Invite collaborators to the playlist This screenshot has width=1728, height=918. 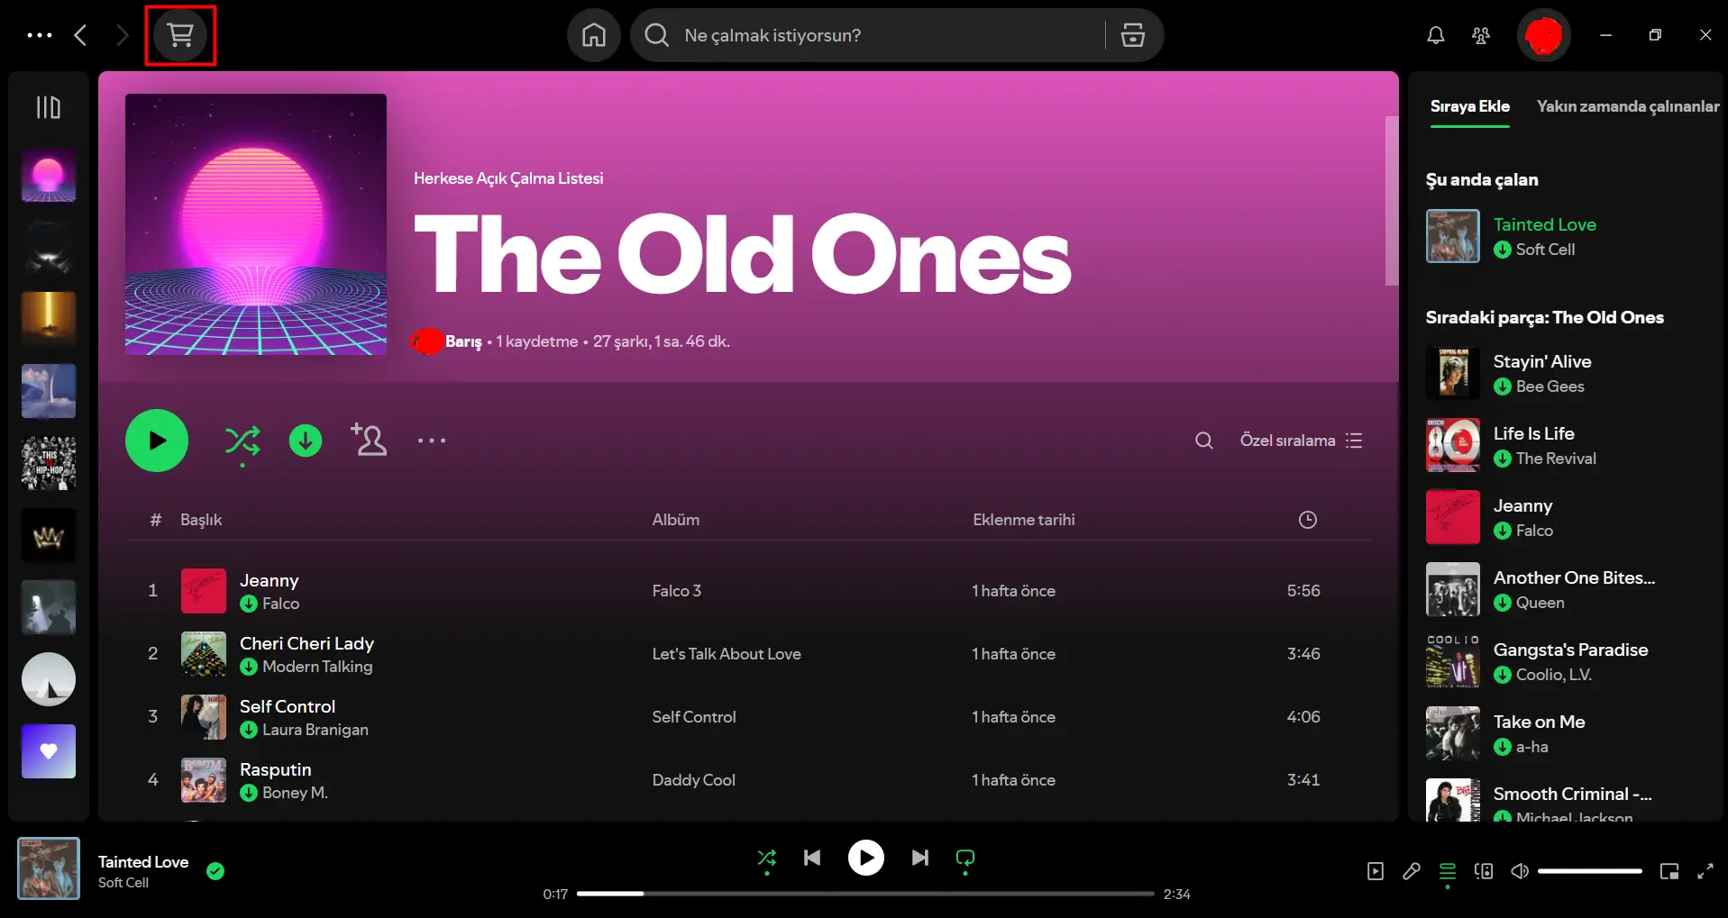pyautogui.click(x=369, y=440)
